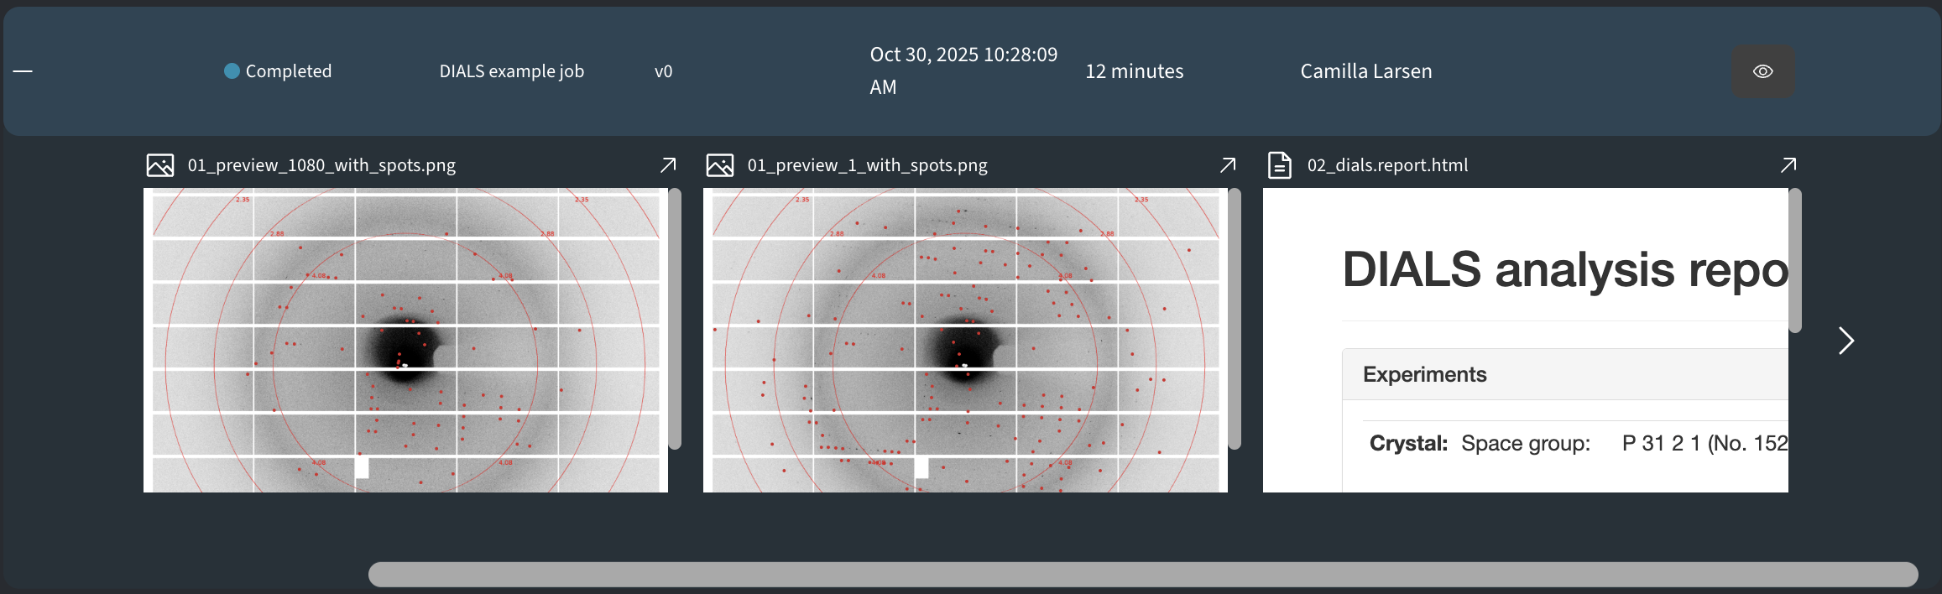Click the Oct 30, 2025 10:28:09 AM timestamp
The width and height of the screenshot is (1942, 594).
[963, 70]
